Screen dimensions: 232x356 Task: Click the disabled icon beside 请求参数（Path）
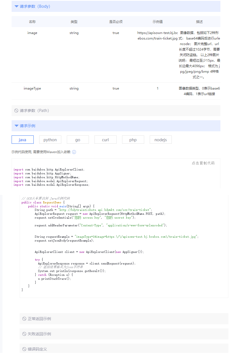(16, 111)
